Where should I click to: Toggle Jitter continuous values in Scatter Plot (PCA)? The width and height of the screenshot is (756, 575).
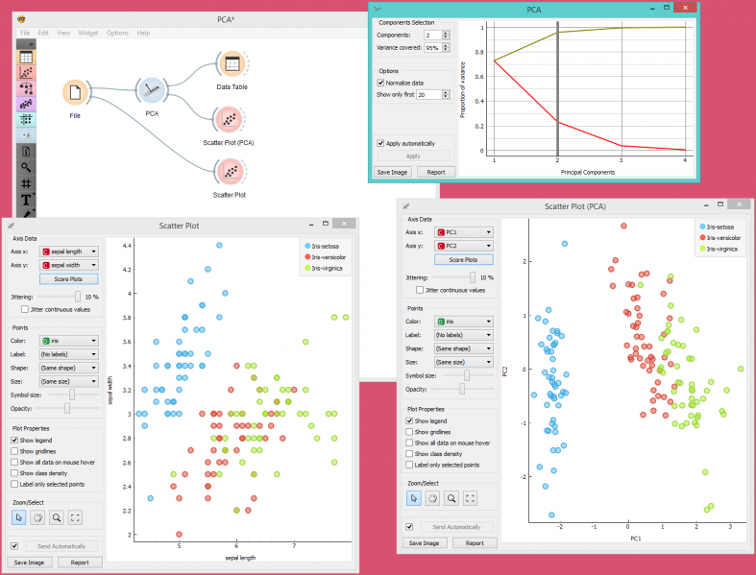(420, 290)
